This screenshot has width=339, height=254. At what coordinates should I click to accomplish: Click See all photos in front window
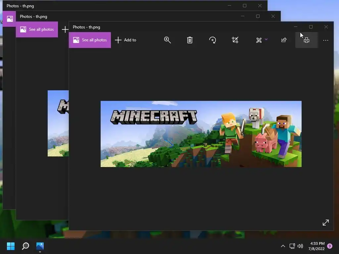[x=90, y=40]
